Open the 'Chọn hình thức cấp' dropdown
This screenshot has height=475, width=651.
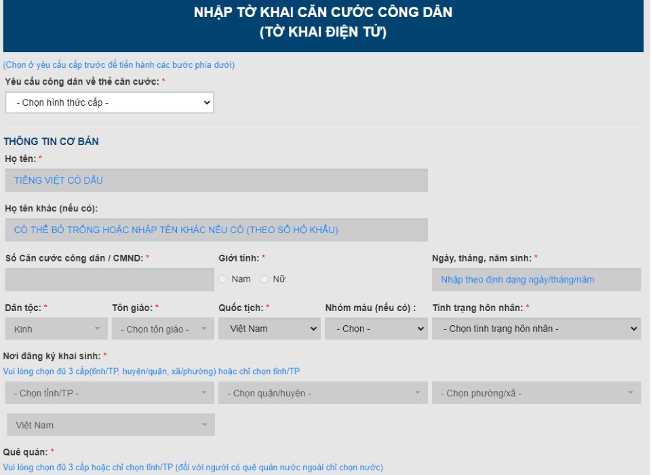(108, 102)
